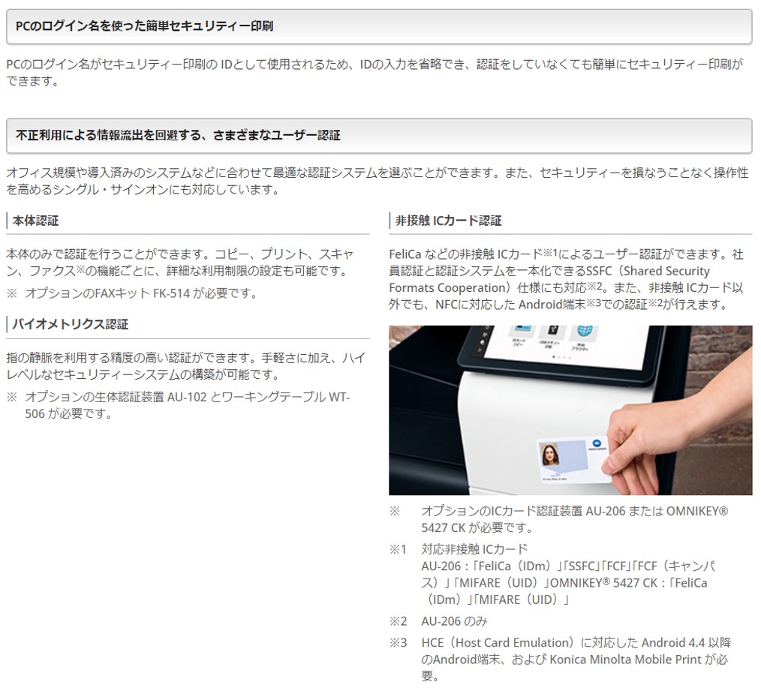Click the "バイオメトリクス認証" subheading
The width and height of the screenshot is (761, 694).
click(71, 324)
